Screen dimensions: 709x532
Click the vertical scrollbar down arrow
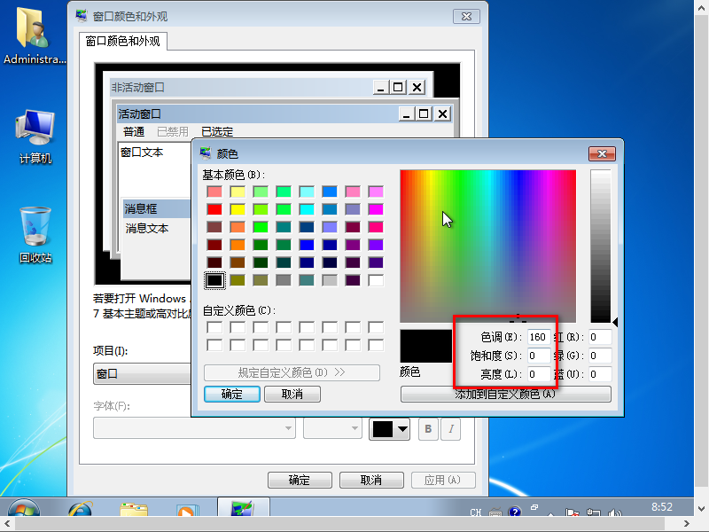pyautogui.click(x=701, y=508)
